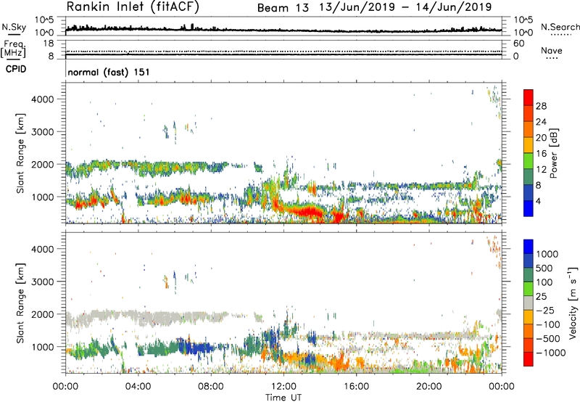Click the '60' tick on Nave axis
The width and height of the screenshot is (580, 402).
pyautogui.click(x=518, y=44)
